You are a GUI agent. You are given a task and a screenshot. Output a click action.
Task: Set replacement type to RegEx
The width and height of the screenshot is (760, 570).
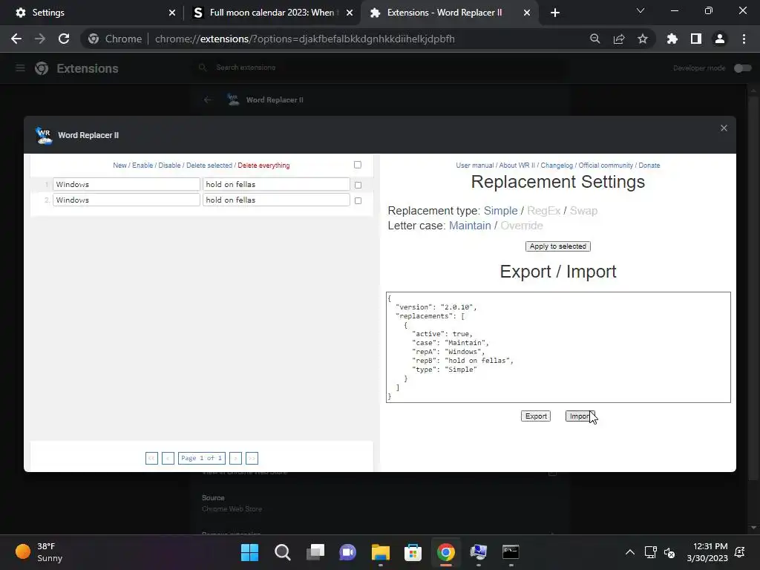pyautogui.click(x=543, y=211)
